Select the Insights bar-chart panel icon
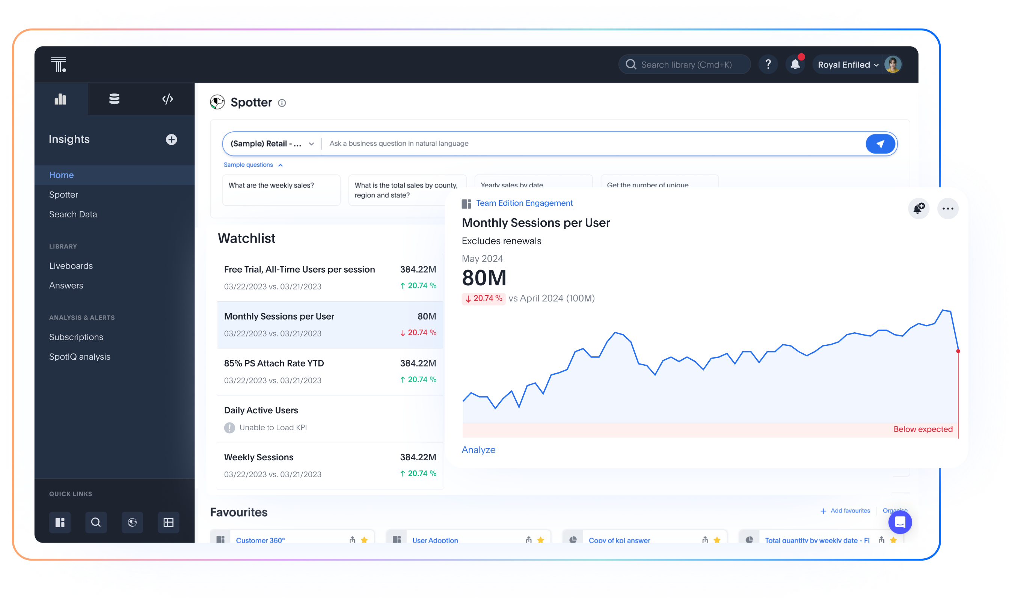The height and width of the screenshot is (603, 1018). click(60, 99)
